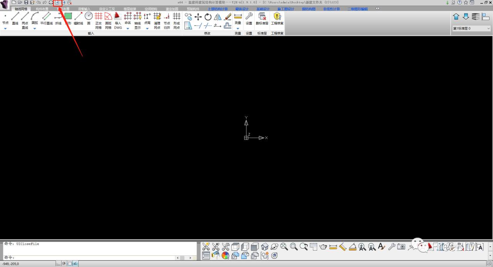Click the camera icon in bottom toolbar
493x267 pixels.
pos(401,247)
